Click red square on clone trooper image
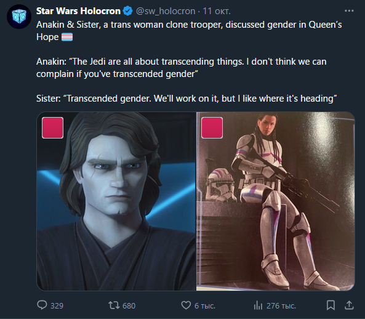 coord(212,128)
